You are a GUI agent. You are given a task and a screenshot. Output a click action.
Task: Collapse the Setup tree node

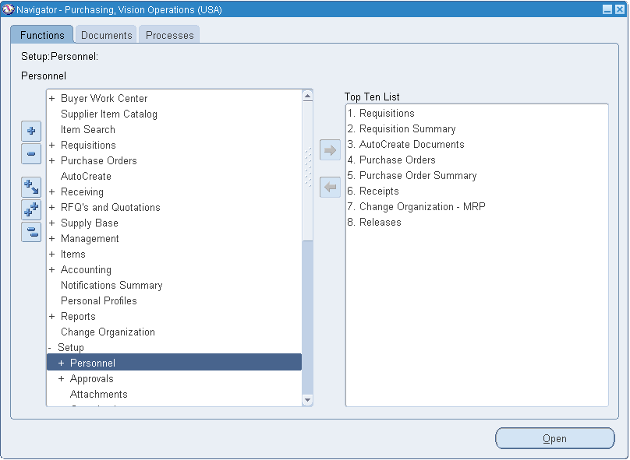tap(51, 347)
